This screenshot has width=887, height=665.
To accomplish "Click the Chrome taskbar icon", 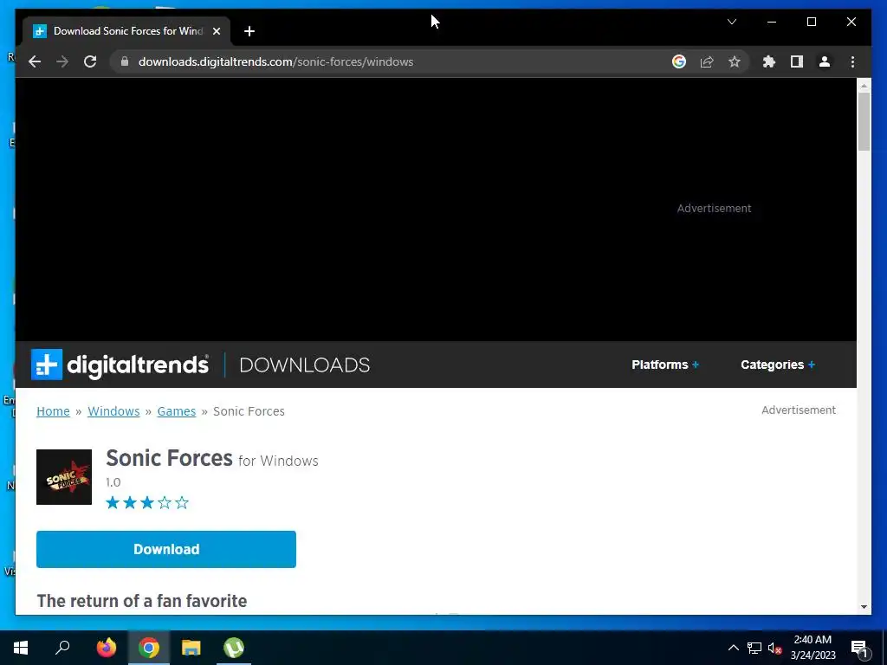I will coord(149,648).
